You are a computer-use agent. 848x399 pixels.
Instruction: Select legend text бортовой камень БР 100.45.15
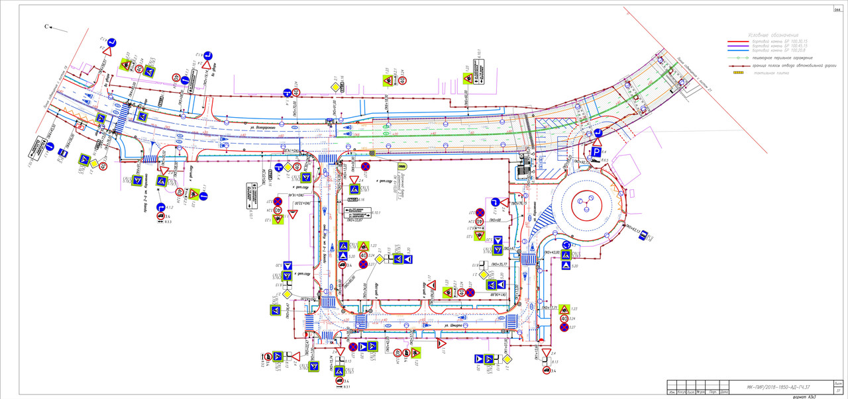coord(780,46)
